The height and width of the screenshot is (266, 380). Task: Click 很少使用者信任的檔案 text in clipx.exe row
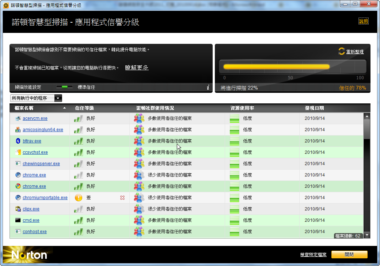coord(170,209)
